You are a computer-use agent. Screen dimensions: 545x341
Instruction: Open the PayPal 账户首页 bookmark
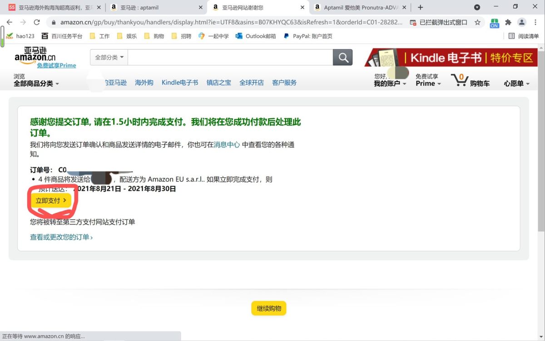pyautogui.click(x=307, y=36)
